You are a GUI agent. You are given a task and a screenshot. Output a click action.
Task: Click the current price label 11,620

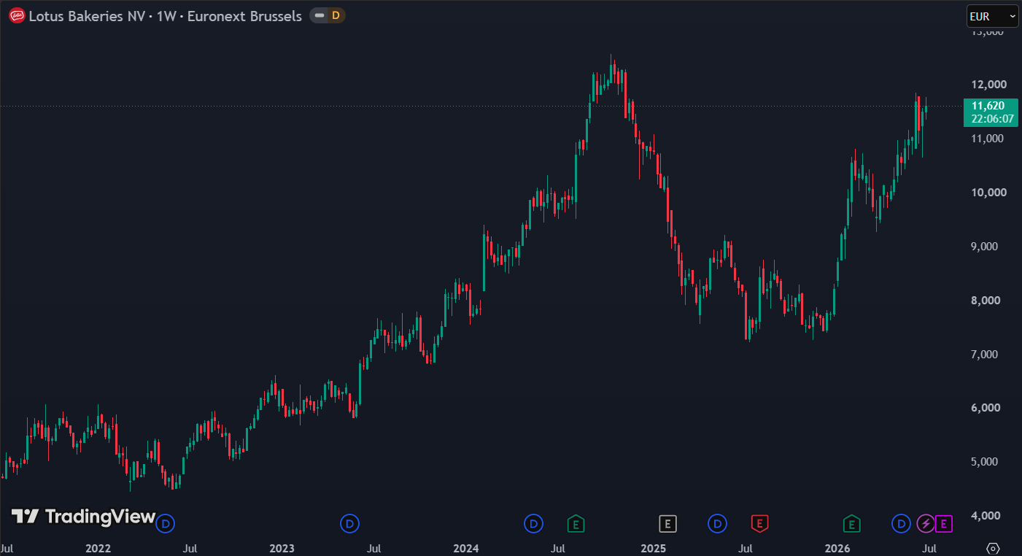(x=988, y=106)
